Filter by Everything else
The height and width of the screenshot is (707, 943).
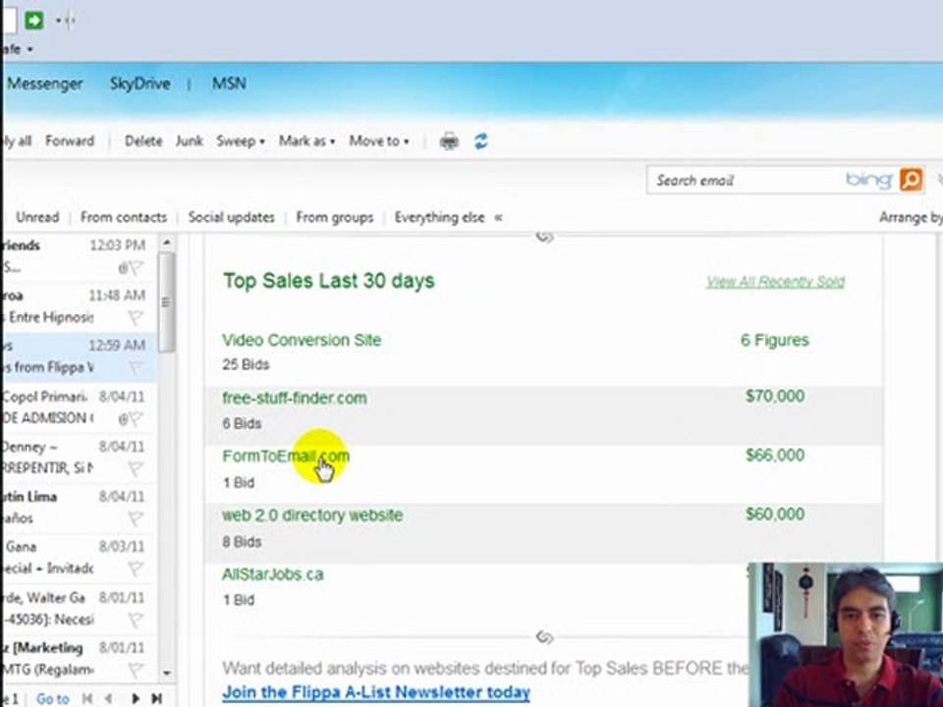[x=439, y=218]
